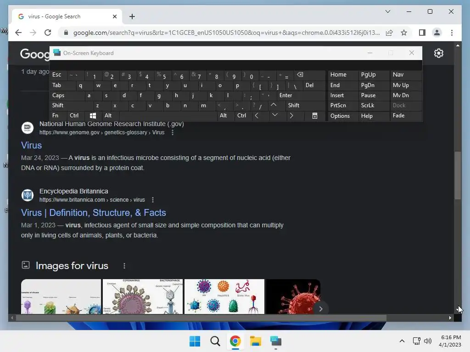Open options for Britannica result
The width and height of the screenshot is (470, 352).
[152, 200]
